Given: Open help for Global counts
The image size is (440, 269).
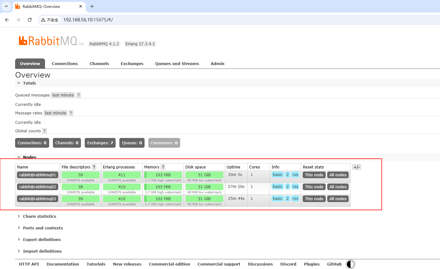Looking at the screenshot, I should click(x=44, y=131).
